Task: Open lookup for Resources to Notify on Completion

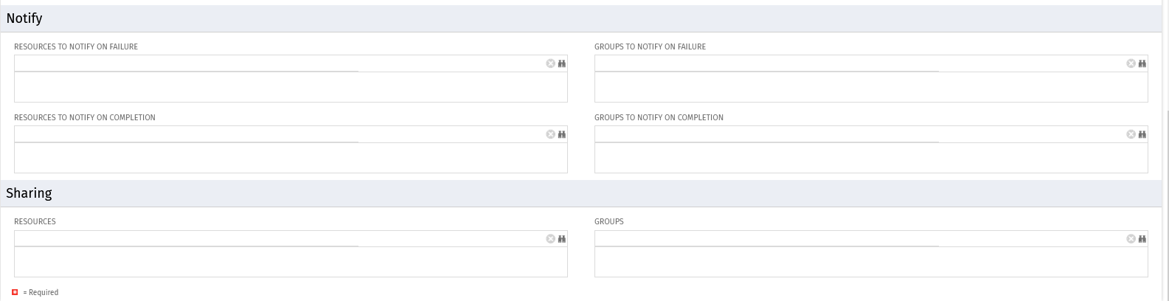Action: (x=562, y=134)
